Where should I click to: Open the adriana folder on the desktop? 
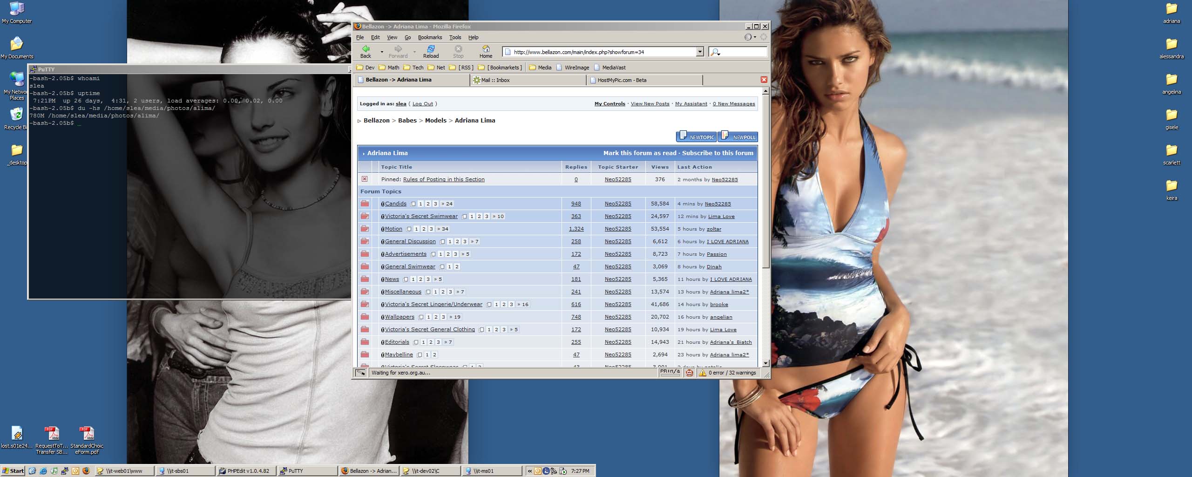point(1171,9)
